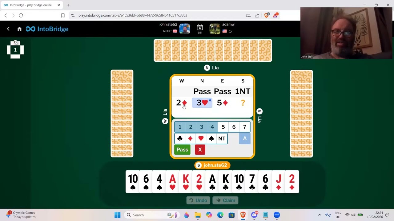
Task: Open a new browser tab
Action: [x=68, y=5]
